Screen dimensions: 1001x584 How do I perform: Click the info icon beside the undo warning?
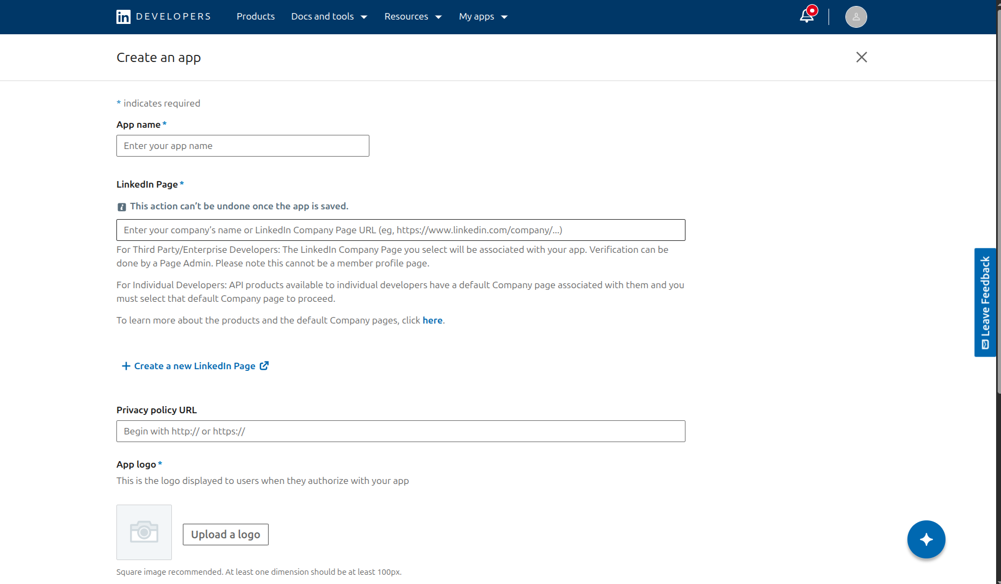coord(122,207)
